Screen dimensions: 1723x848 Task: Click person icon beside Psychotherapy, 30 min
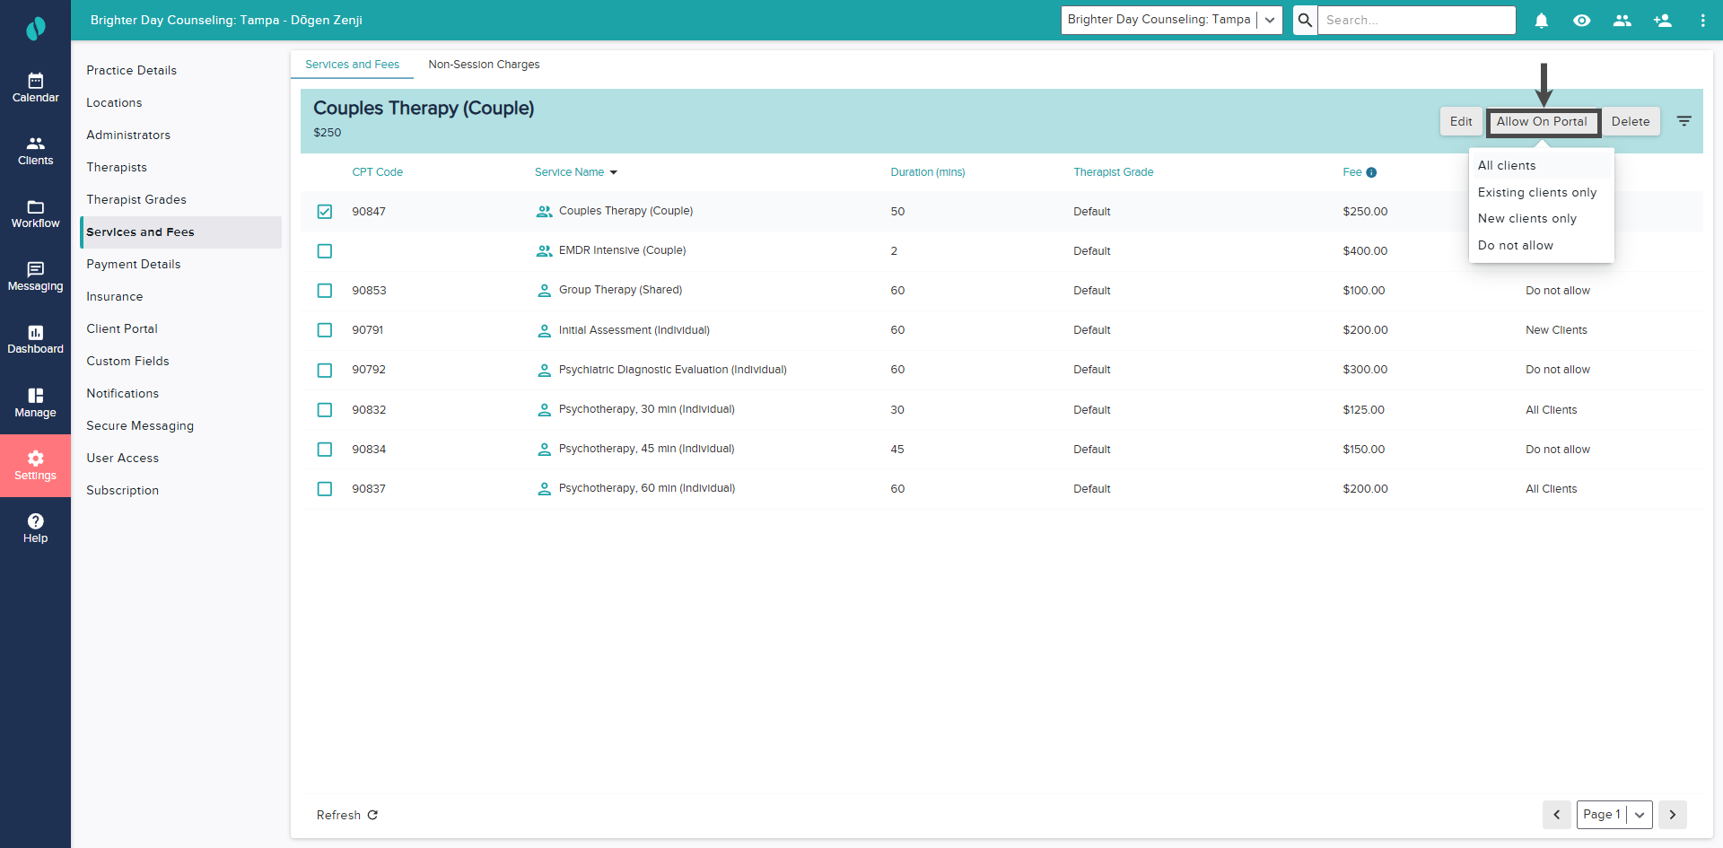(544, 410)
